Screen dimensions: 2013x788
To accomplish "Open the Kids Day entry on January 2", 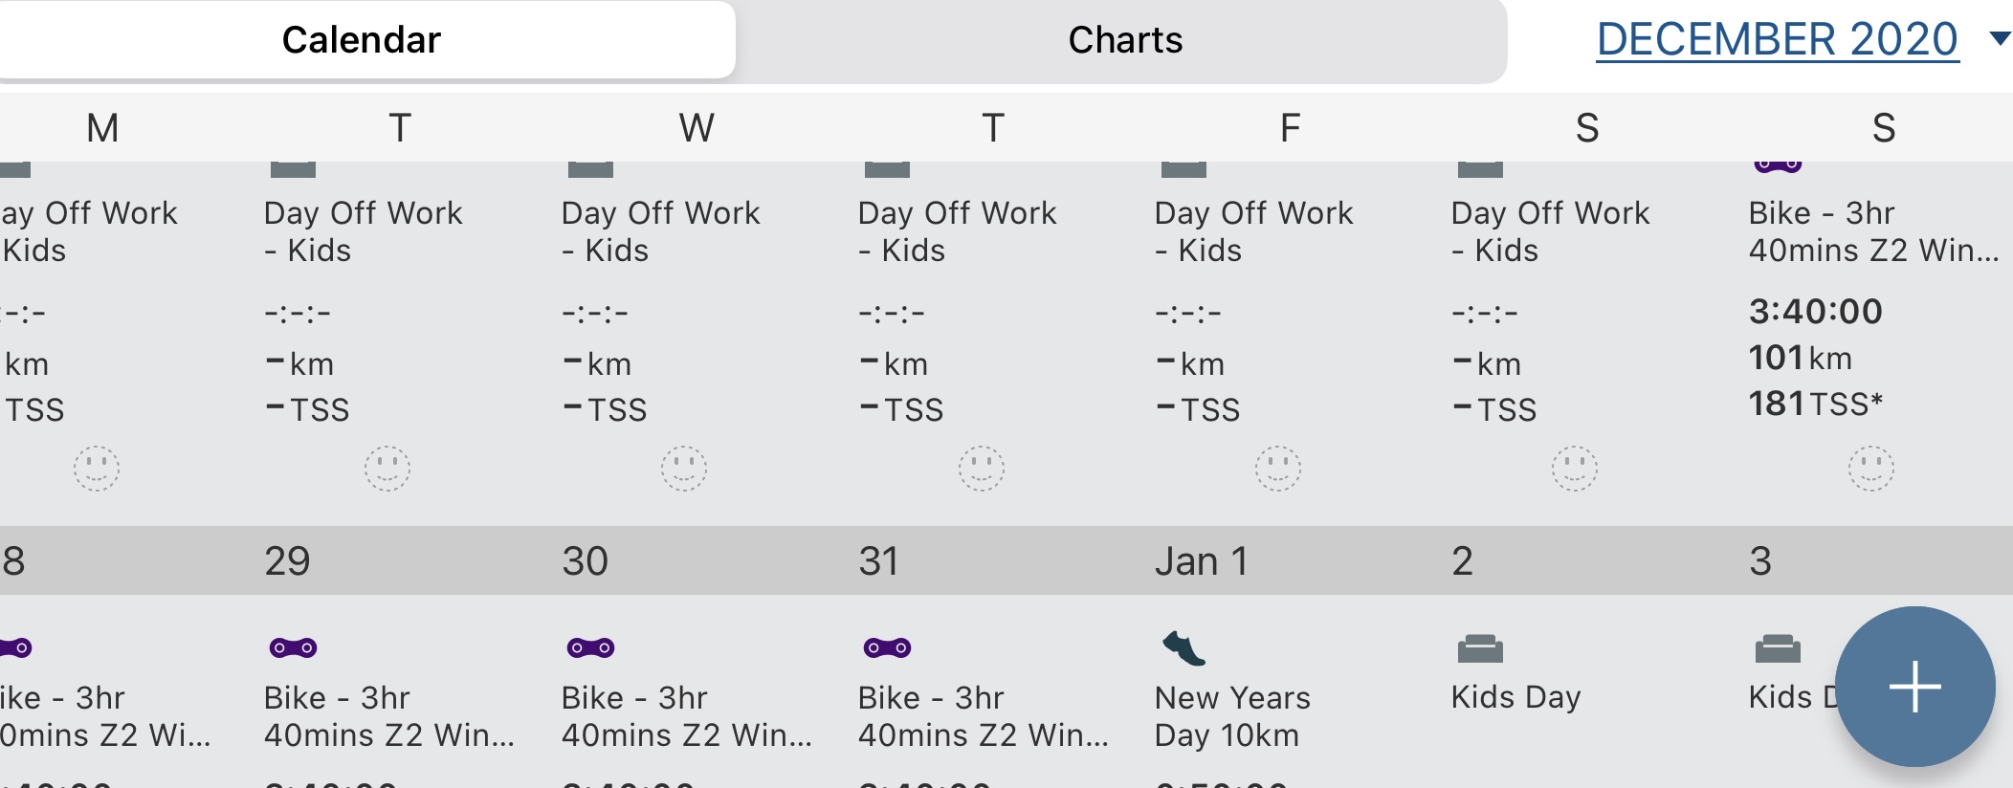I will point(1515,697).
